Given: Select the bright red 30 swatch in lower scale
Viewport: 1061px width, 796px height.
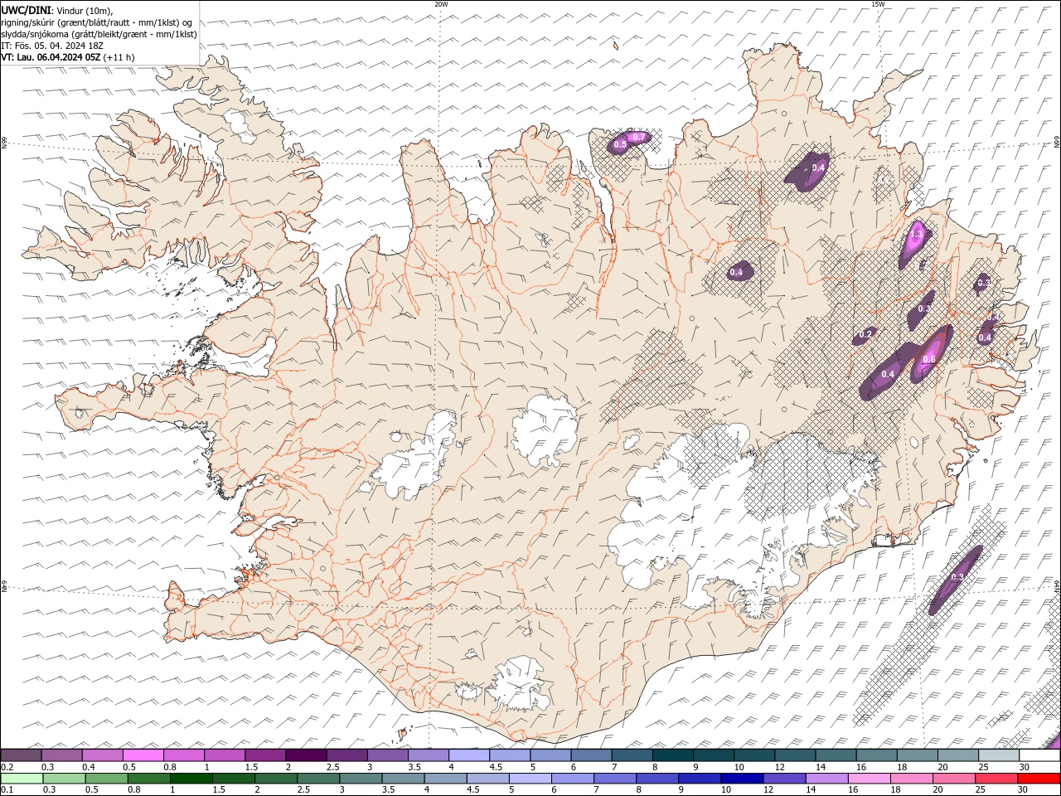Looking at the screenshot, I should point(1039,779).
